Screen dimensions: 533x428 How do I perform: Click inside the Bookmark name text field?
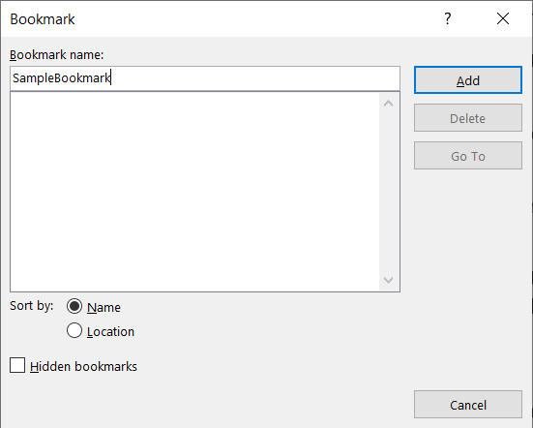point(205,78)
